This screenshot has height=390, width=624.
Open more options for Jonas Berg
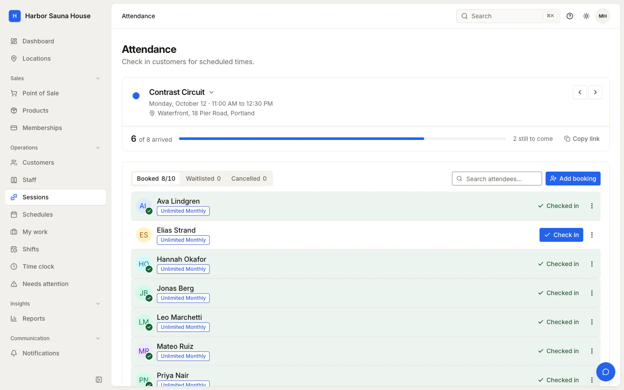tap(592, 293)
